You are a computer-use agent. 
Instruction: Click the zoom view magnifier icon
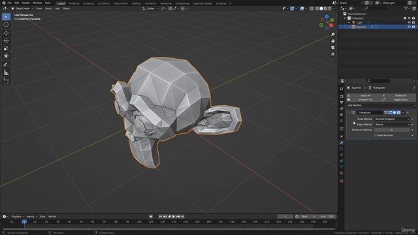tap(332, 35)
